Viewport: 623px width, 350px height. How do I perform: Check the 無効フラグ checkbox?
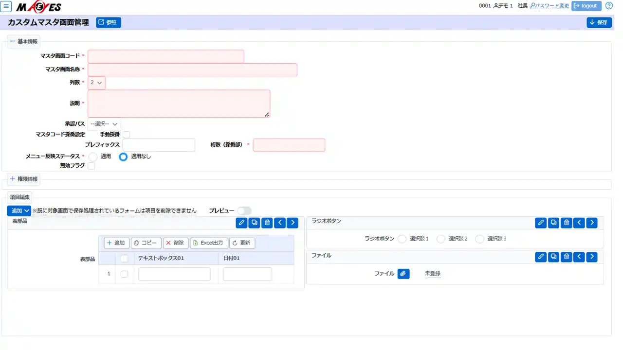(x=91, y=166)
